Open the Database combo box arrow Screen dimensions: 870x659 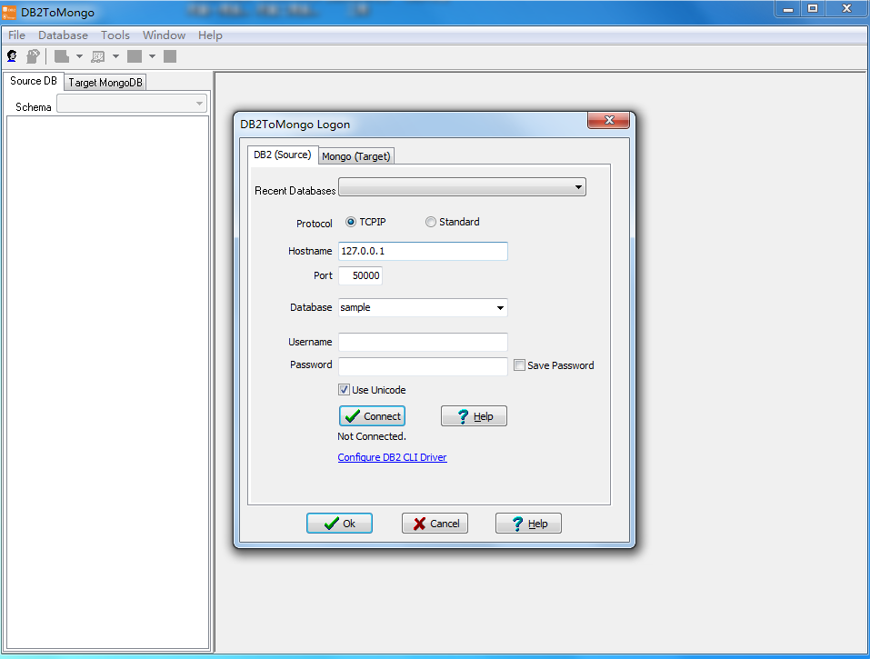500,308
